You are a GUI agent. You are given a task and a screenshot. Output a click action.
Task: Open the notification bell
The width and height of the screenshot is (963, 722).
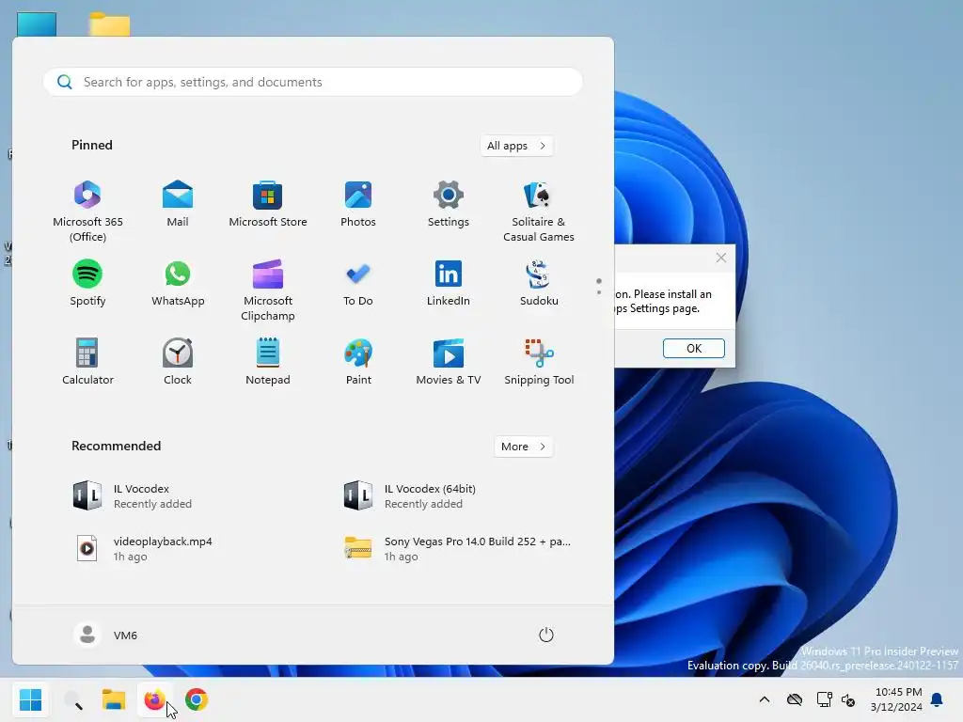938,699
